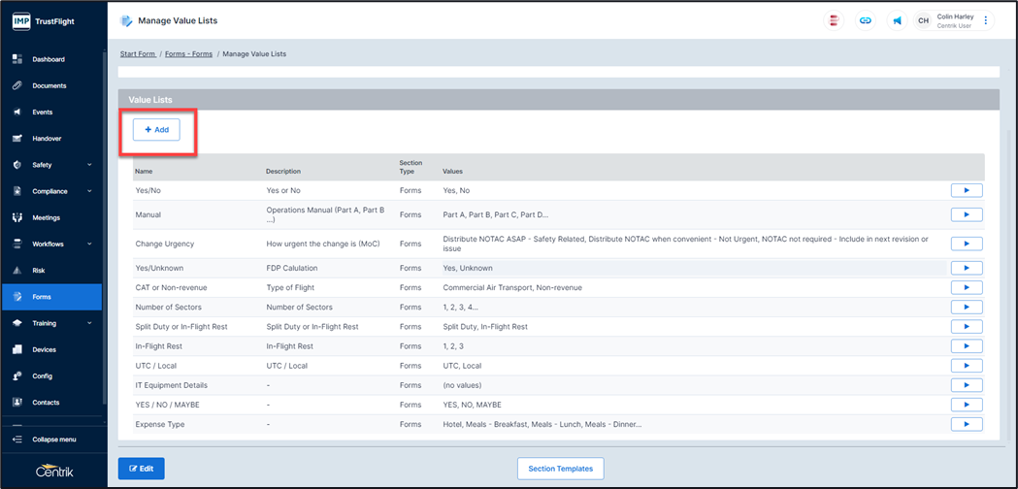Open user menu three-dot icon
This screenshot has width=1018, height=489.
pyautogui.click(x=986, y=20)
